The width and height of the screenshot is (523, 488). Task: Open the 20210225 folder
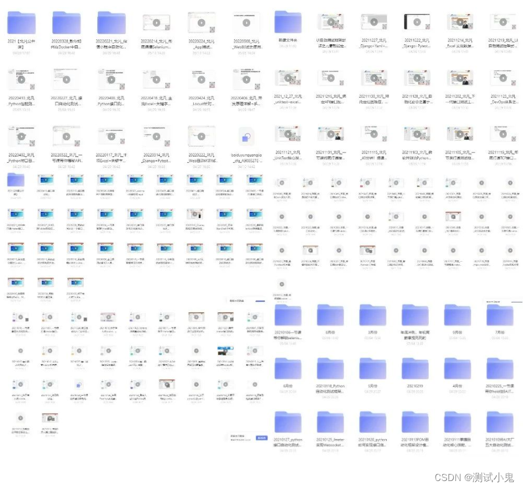[500, 369]
